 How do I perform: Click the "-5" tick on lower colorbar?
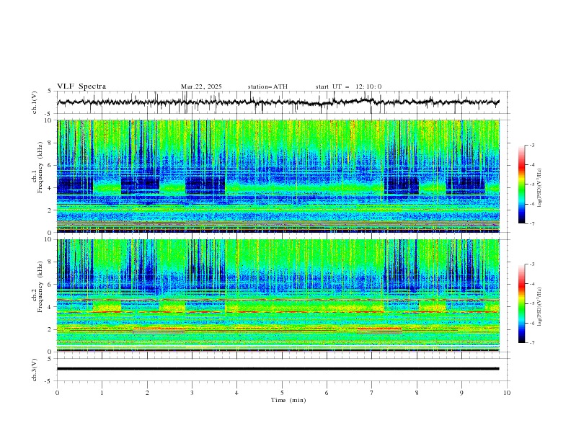[532, 303]
